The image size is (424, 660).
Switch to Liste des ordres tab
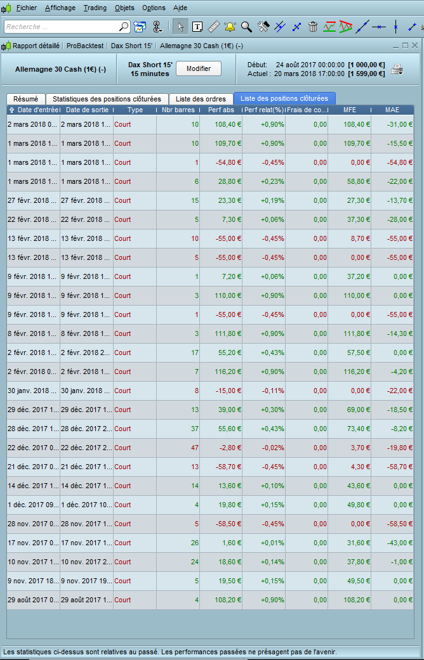pos(201,99)
